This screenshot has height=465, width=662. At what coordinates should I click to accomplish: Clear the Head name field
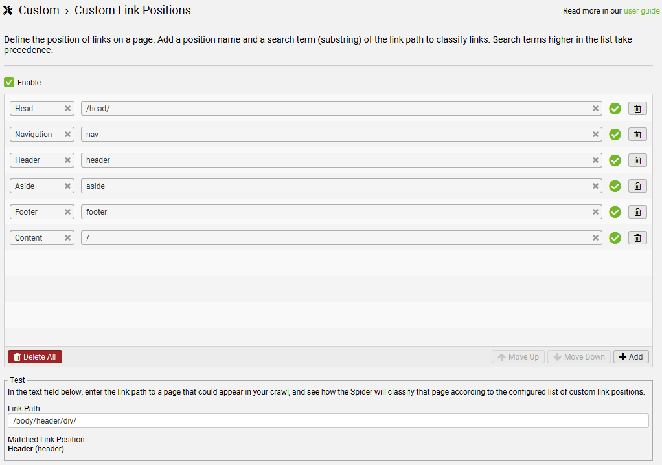pos(67,109)
